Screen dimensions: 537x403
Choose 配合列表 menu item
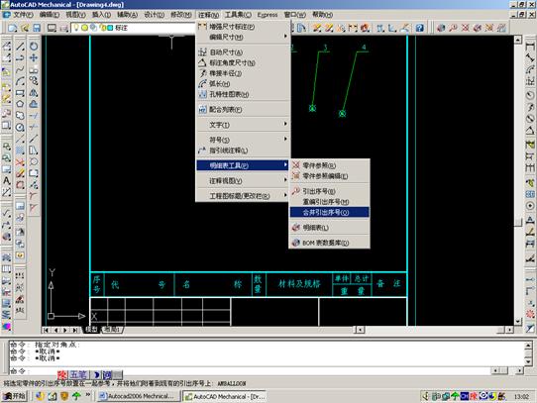(x=243, y=110)
